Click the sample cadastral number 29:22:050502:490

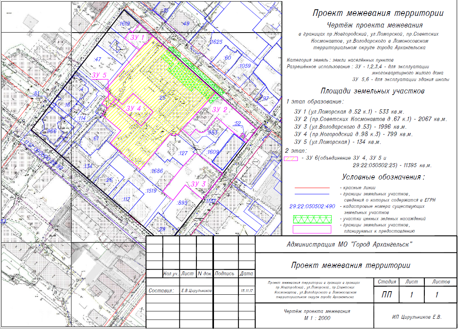point(312,206)
